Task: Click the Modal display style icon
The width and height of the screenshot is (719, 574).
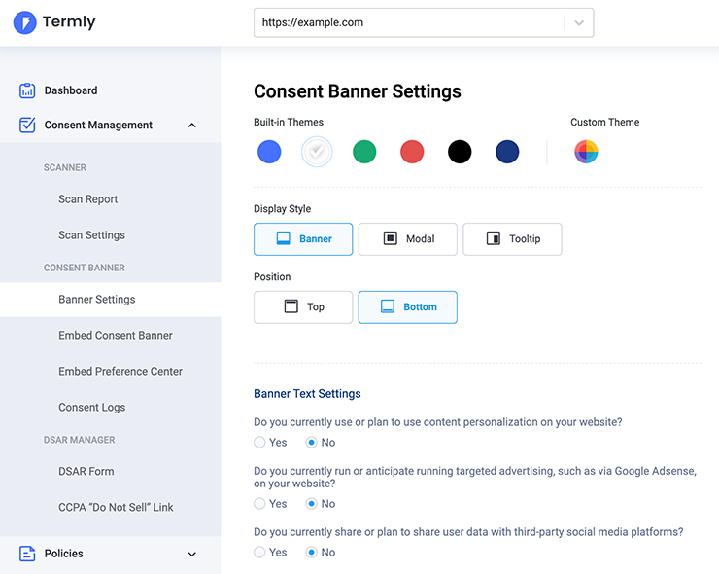Action: pos(391,238)
